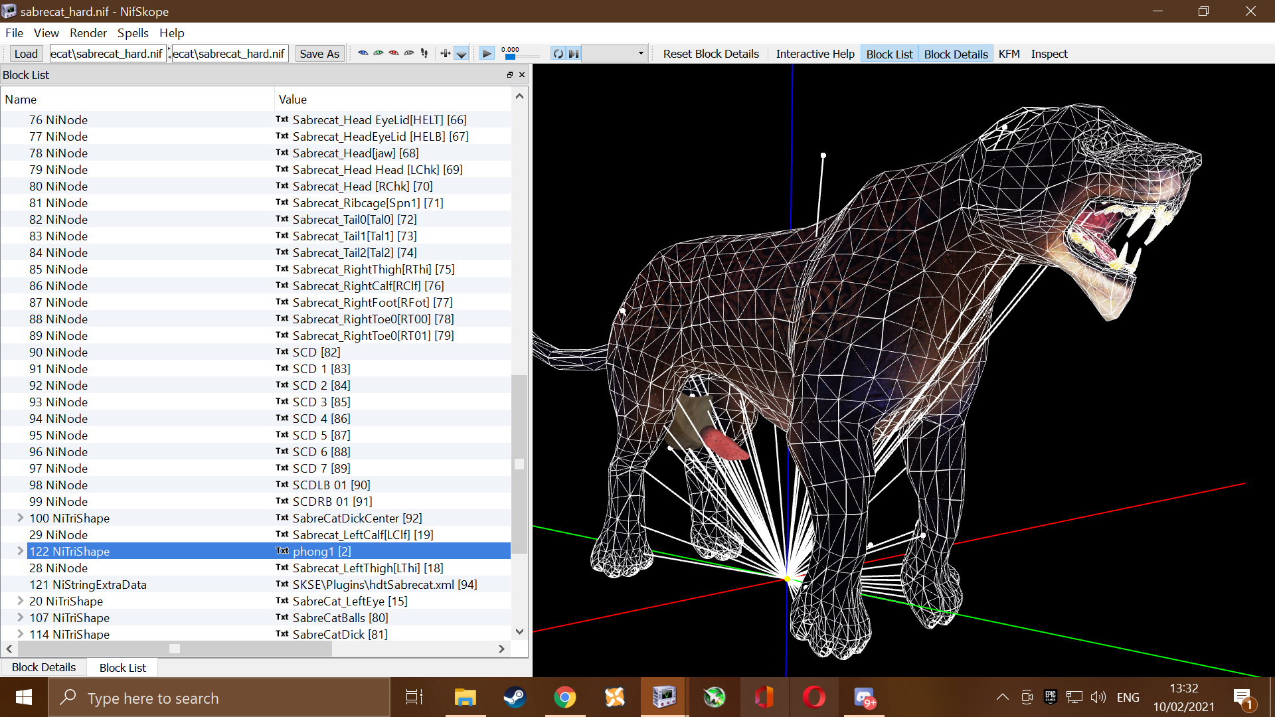Click Txt icon beside SCD 7 value

(x=282, y=468)
